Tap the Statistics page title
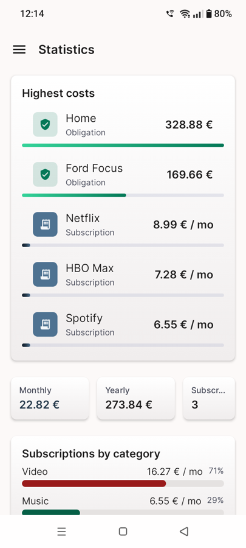The image size is (246, 548). click(67, 50)
